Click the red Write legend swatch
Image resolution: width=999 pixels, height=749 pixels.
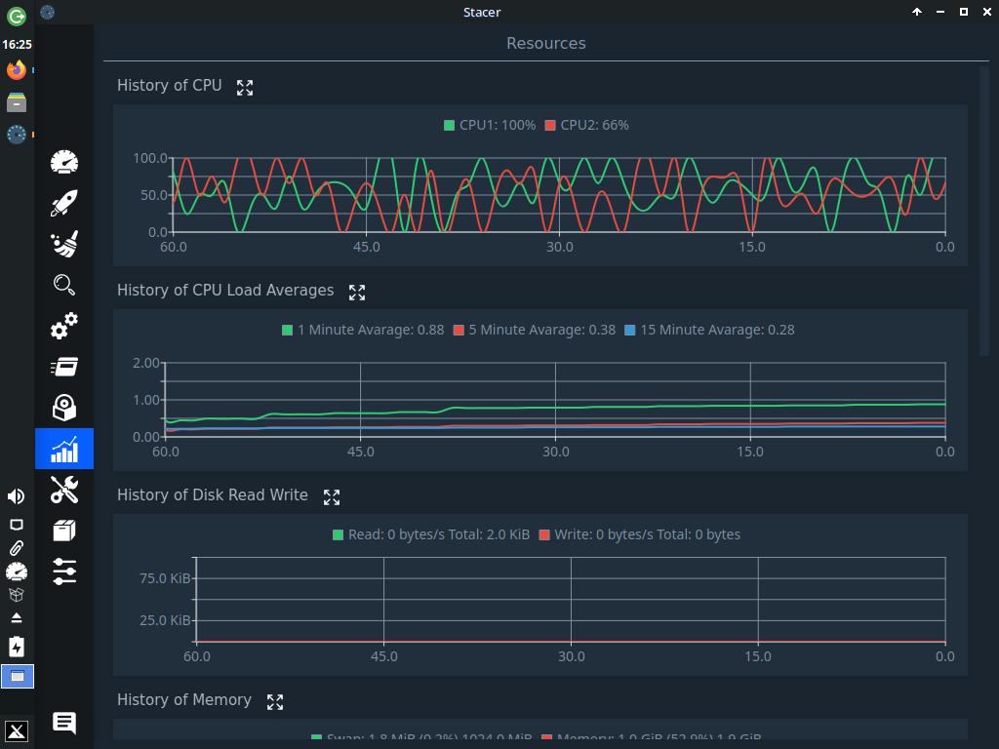point(544,535)
